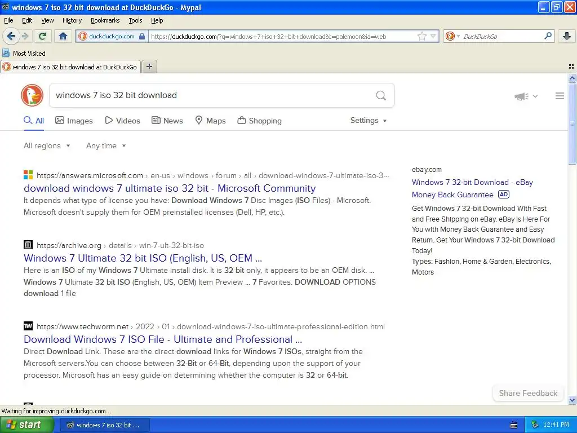Click the browser search box magnifier icon
Viewport: 577px width, 433px height.
tap(548, 36)
